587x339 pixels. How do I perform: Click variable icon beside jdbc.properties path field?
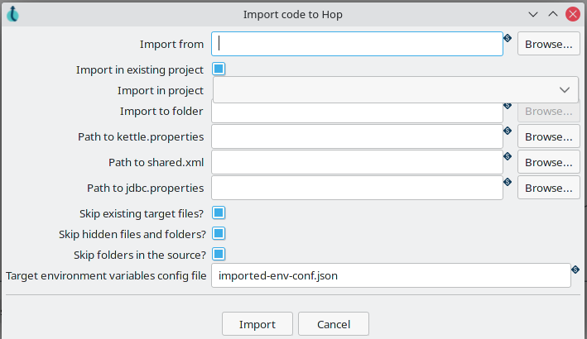[508, 182]
